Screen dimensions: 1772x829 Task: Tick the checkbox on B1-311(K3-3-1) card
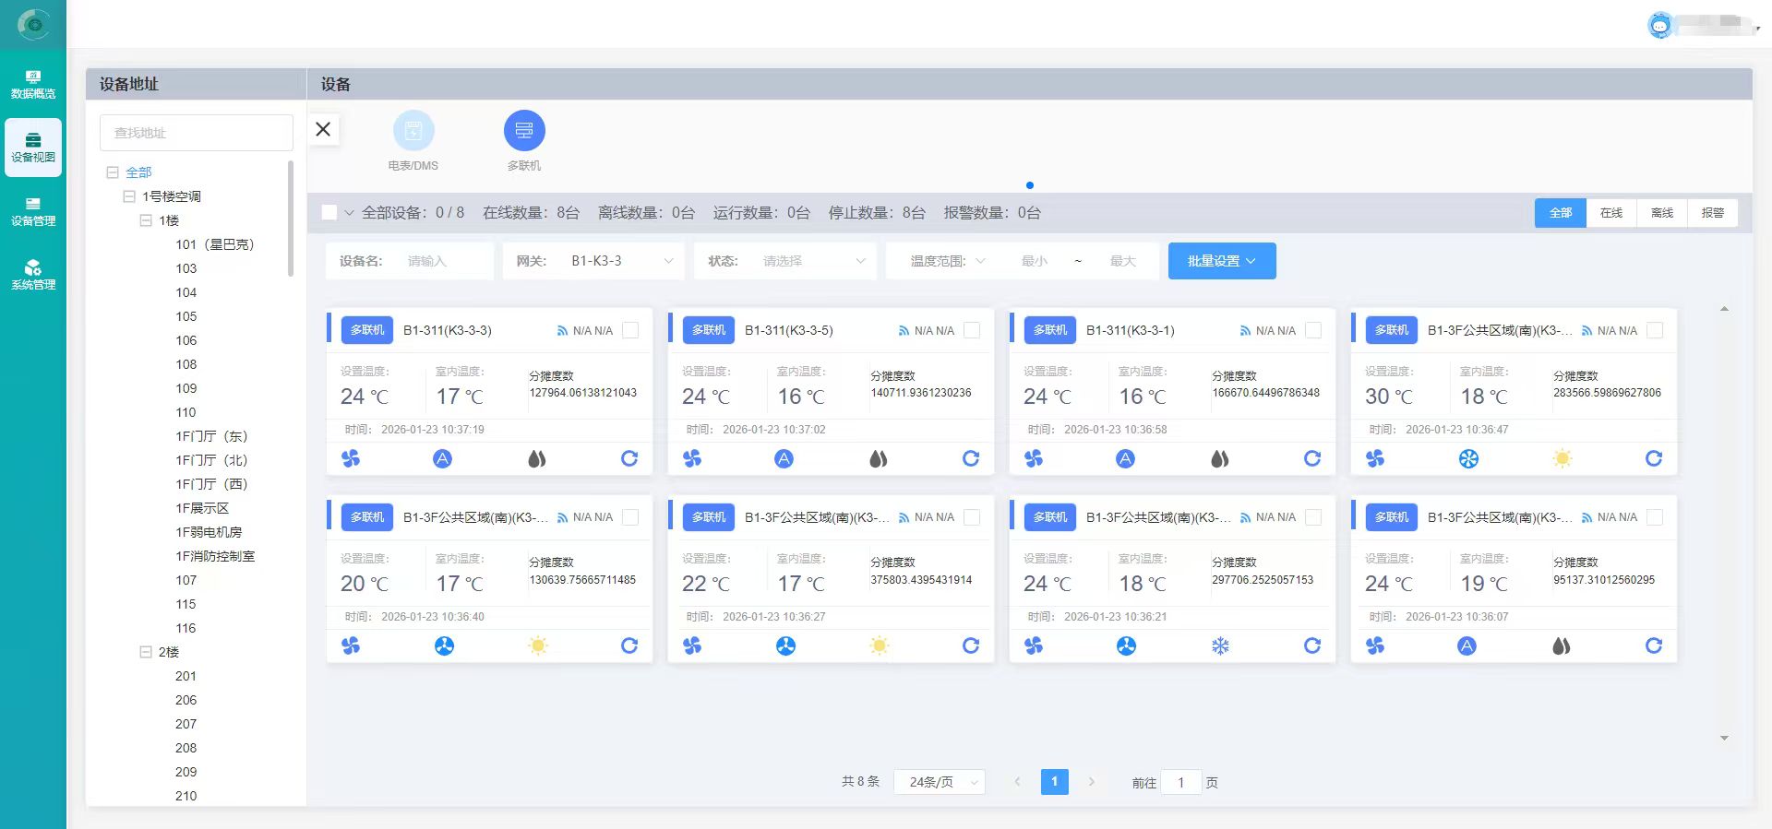click(x=1313, y=330)
